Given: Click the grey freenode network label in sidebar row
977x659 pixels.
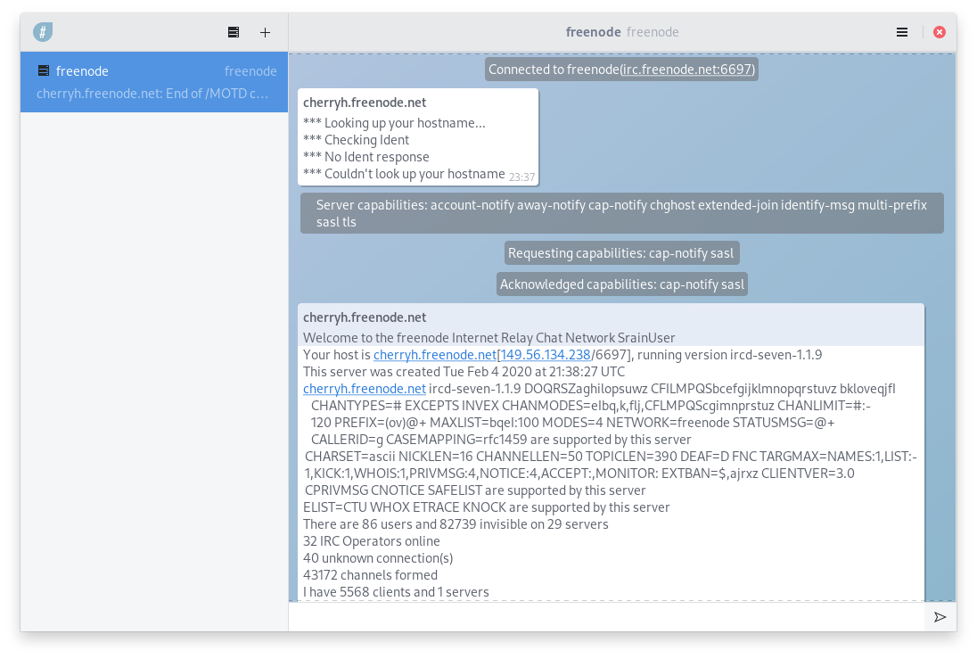Looking at the screenshot, I should click(250, 71).
